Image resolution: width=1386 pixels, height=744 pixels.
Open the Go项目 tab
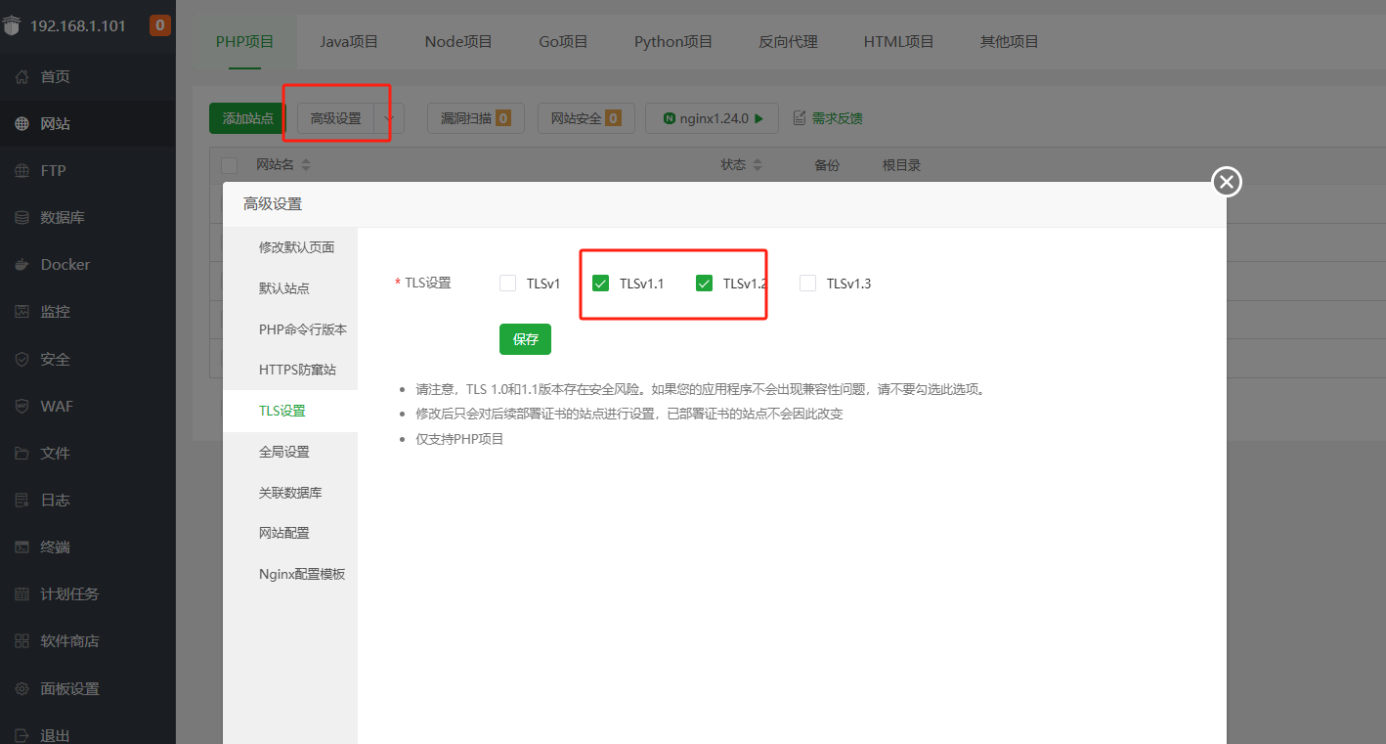click(564, 42)
